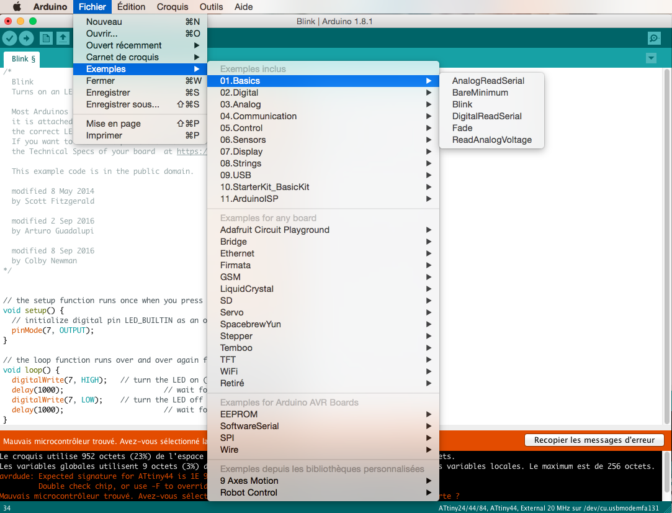Expand the TFT library examples

click(323, 360)
